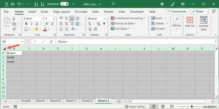Decrease font size with smaller A icon
This screenshot has height=109, width=219.
click(53, 24)
